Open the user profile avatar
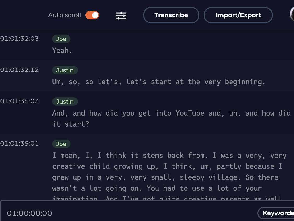Viewport: 294px width, 221px height. (x=292, y=14)
